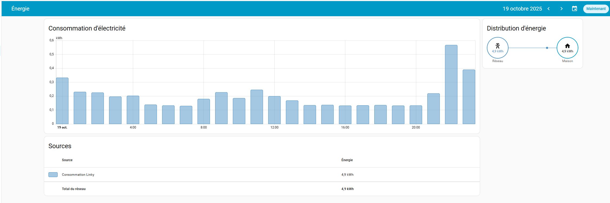Viewport: 610px width, 203px height.
Task: Click the Réseau grid pylon icon
Action: pyautogui.click(x=497, y=46)
